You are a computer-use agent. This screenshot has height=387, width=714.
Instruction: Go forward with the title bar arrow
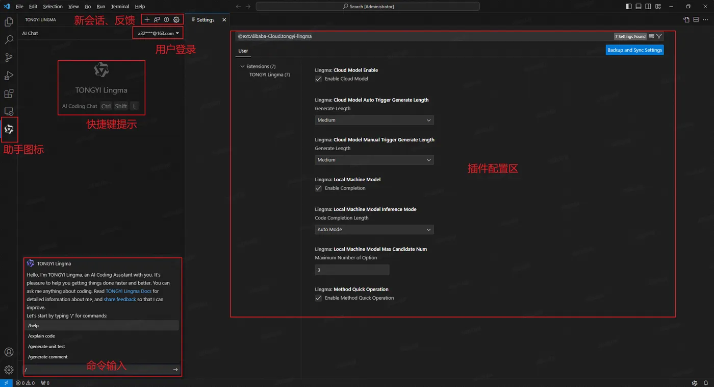coord(248,7)
